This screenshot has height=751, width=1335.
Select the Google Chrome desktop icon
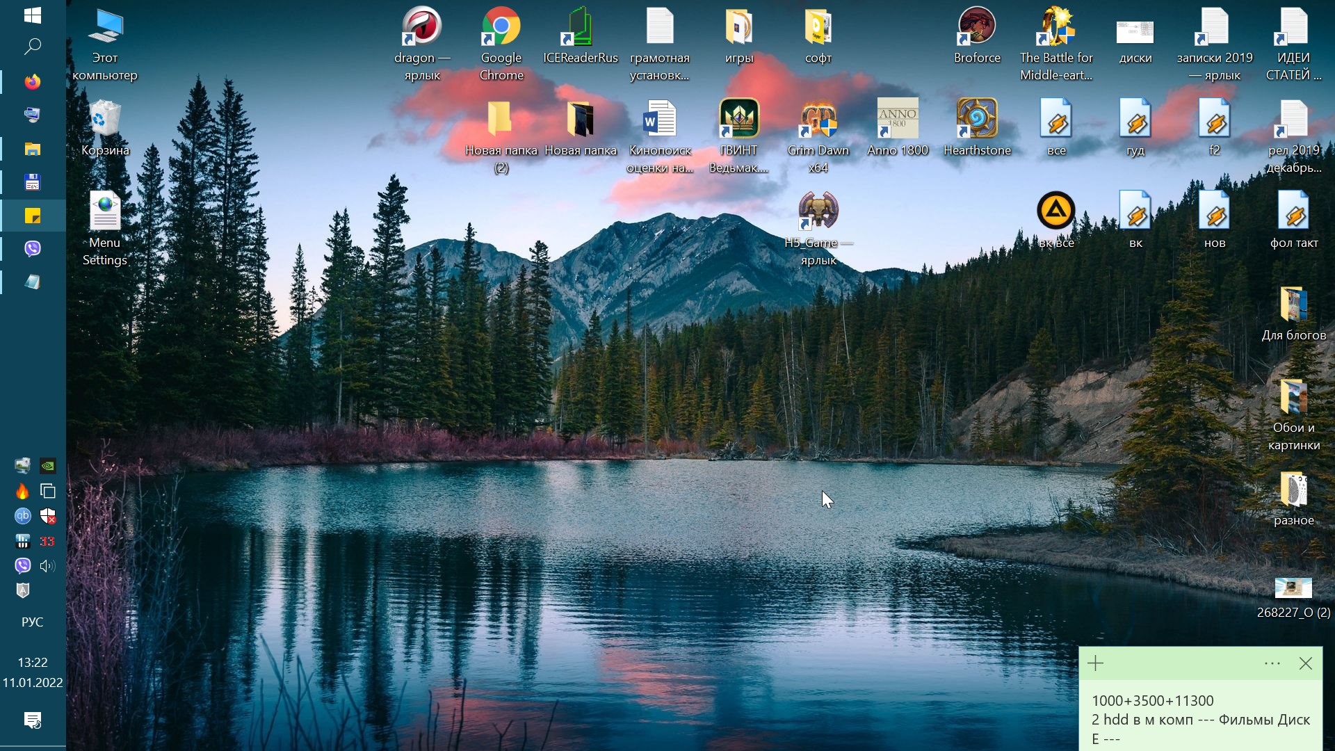click(x=501, y=28)
